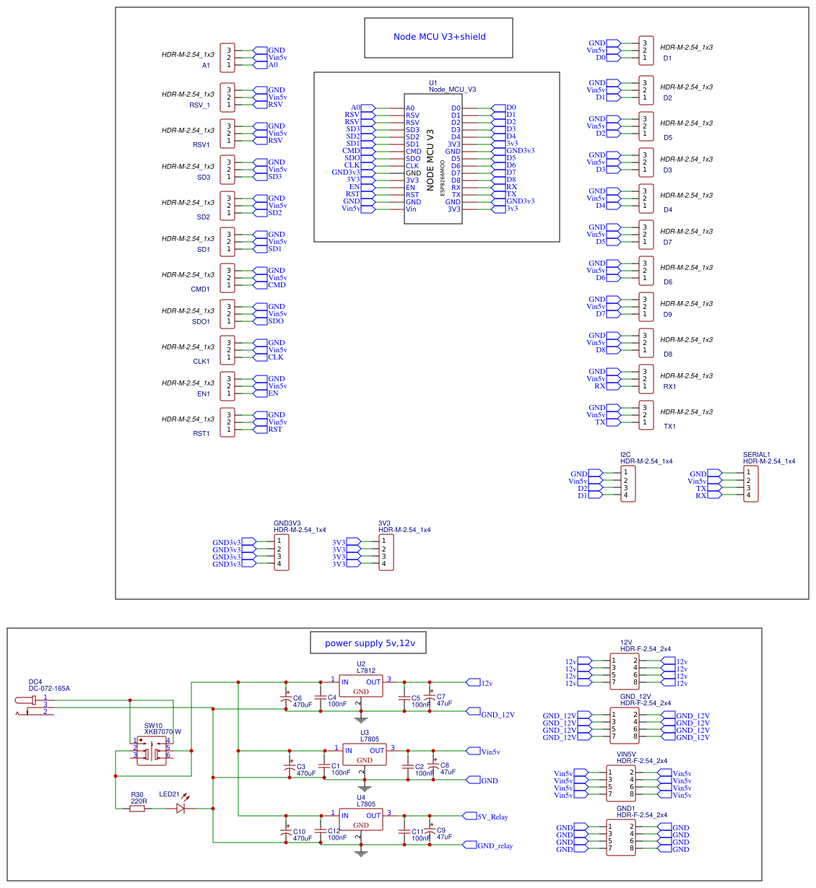Click the GND1 header block
Viewport: 816px width, 888px height.
tap(622, 837)
